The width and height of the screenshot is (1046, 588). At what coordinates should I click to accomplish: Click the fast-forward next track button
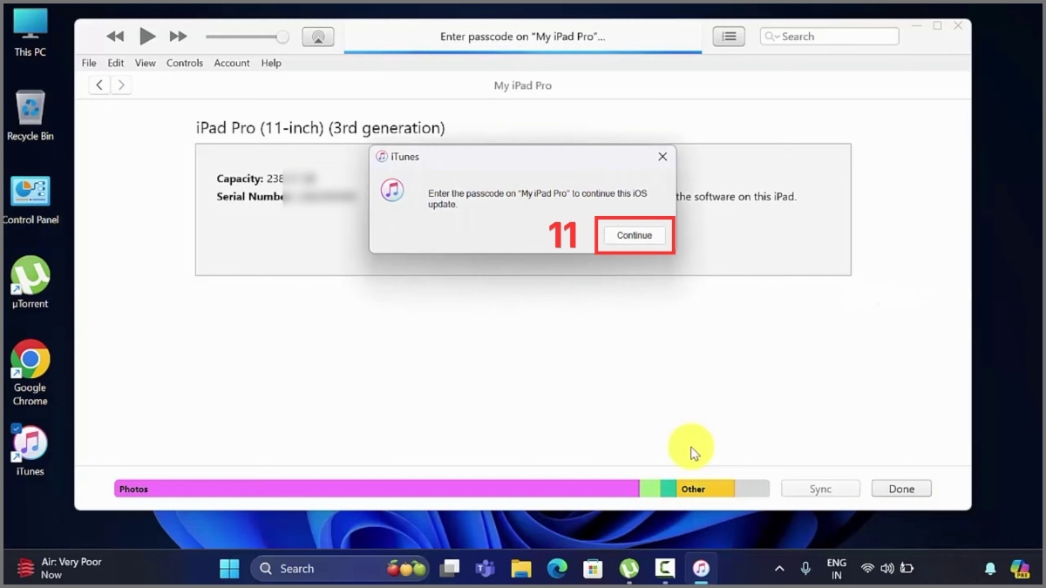179,36
